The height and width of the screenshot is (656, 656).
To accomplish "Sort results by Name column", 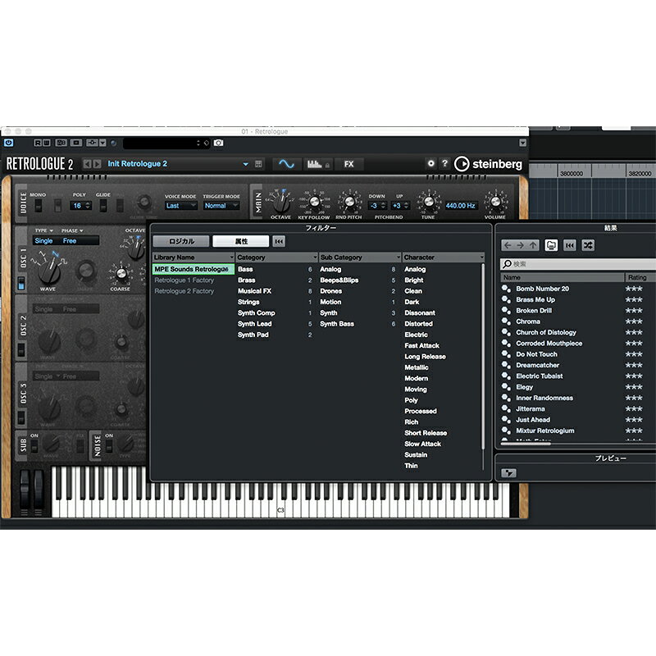I will [562, 277].
